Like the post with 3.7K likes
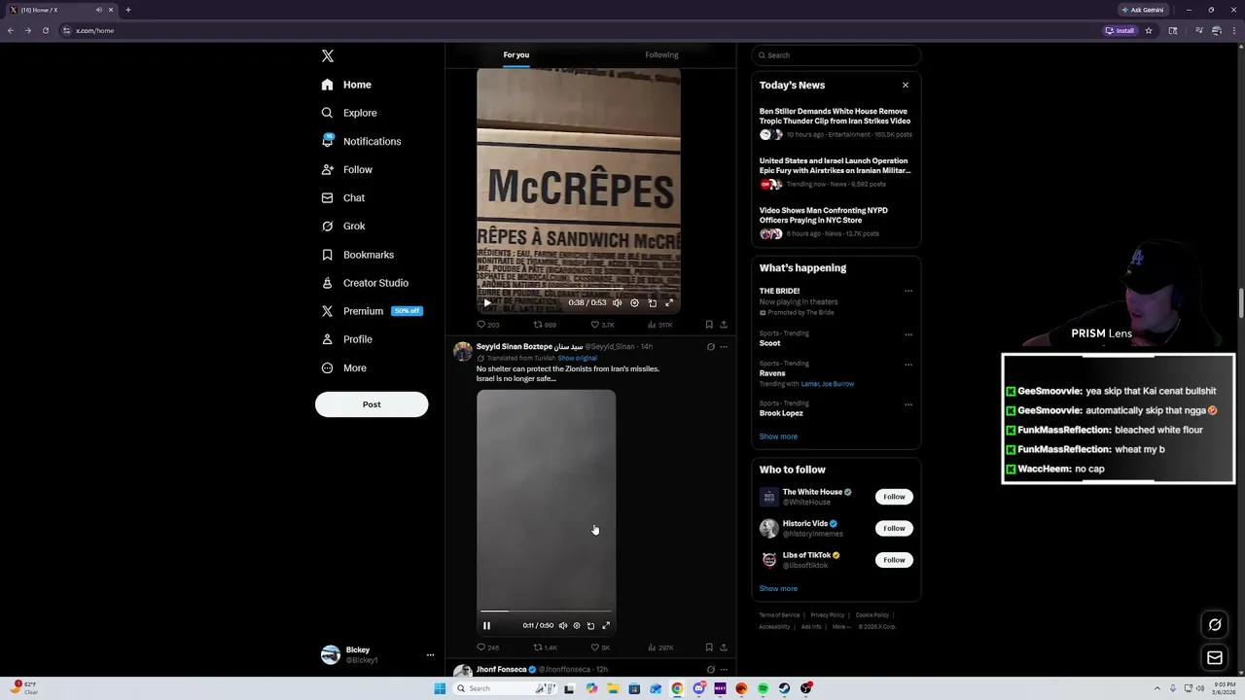Image resolution: width=1245 pixels, height=700 pixels. click(x=602, y=325)
